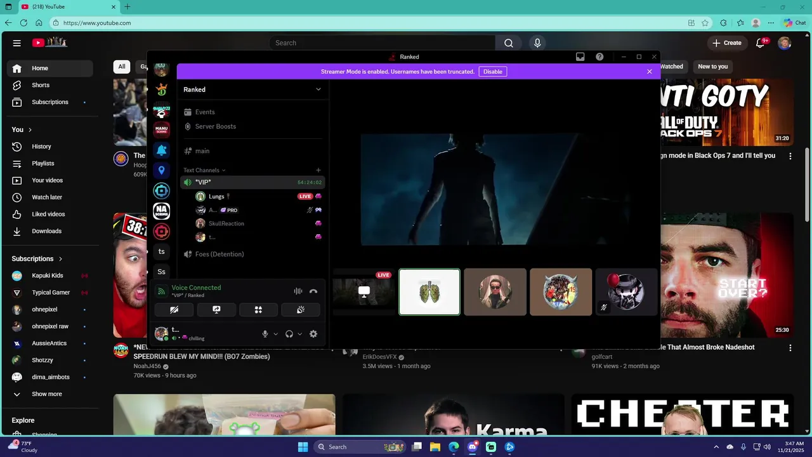812x457 pixels.
Task: Open the NA SCRIMS server icon
Action: coord(162,211)
